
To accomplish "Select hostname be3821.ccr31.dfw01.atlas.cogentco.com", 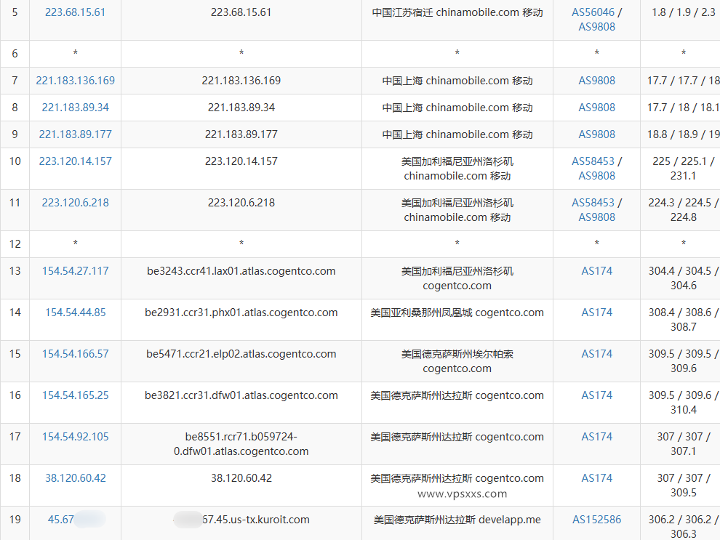I will click(241, 395).
